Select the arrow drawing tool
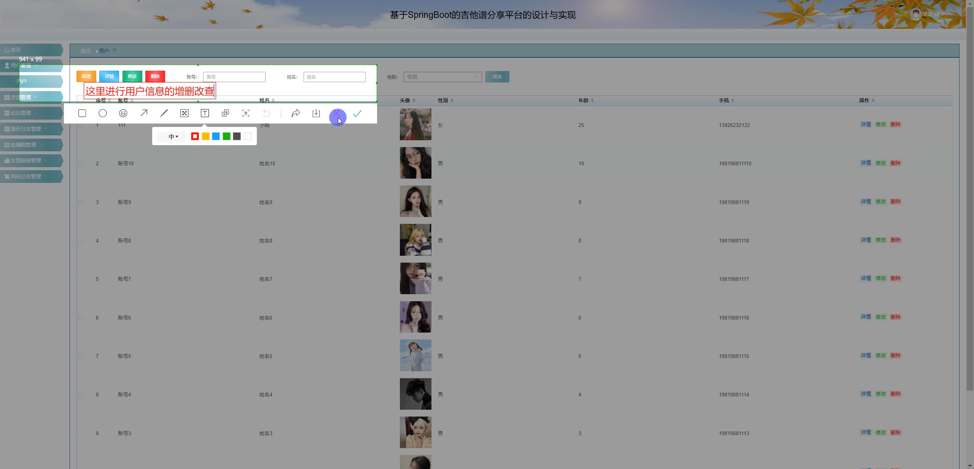 coord(144,113)
